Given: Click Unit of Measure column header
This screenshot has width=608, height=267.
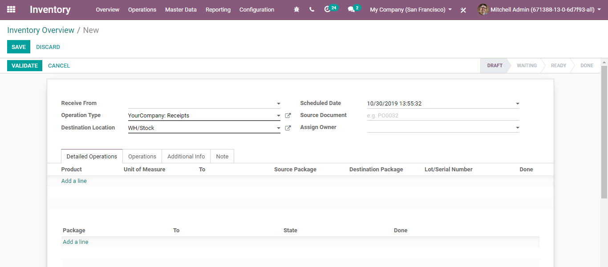Looking at the screenshot, I should click(145, 170).
